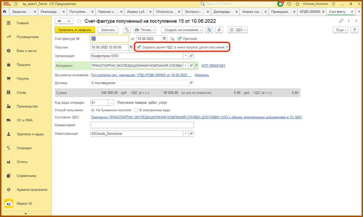The height and width of the screenshot is (217, 363).
Task: Expand the Организация dropdown list
Action: pyautogui.click(x=186, y=56)
